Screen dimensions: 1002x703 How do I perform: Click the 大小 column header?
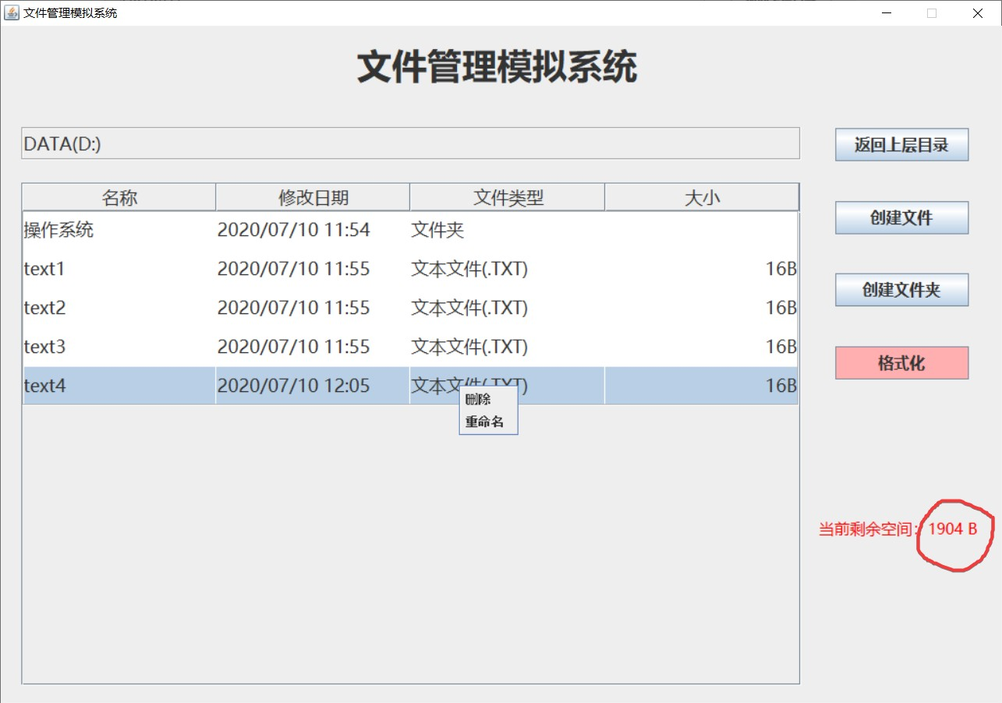702,198
